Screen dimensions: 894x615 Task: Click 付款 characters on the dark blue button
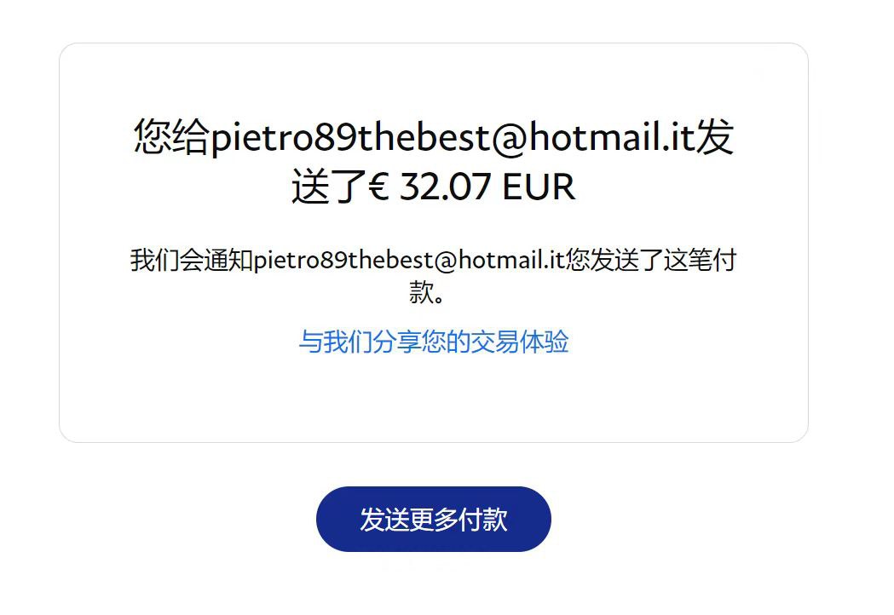tap(483, 520)
